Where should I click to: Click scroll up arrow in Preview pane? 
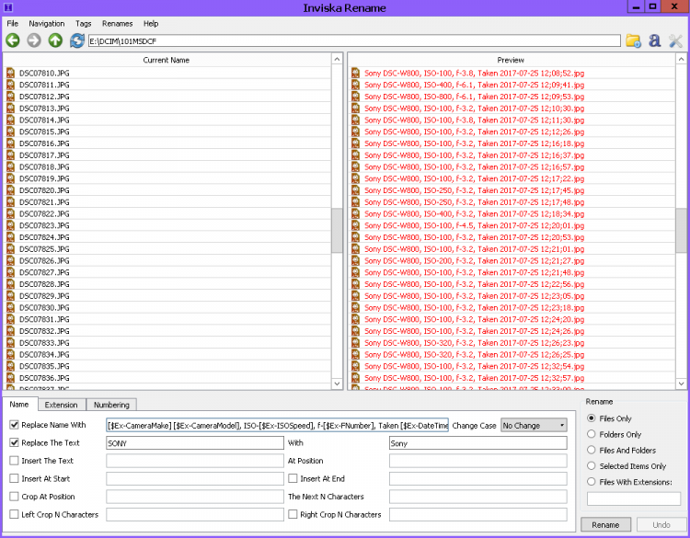[681, 60]
